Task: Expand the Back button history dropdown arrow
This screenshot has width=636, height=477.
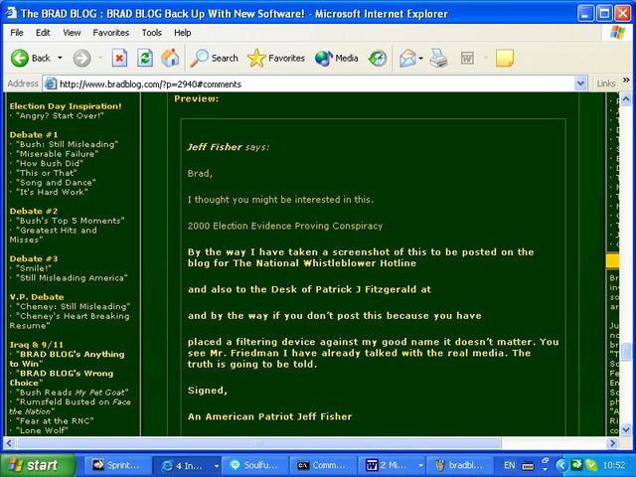Action: [x=60, y=58]
